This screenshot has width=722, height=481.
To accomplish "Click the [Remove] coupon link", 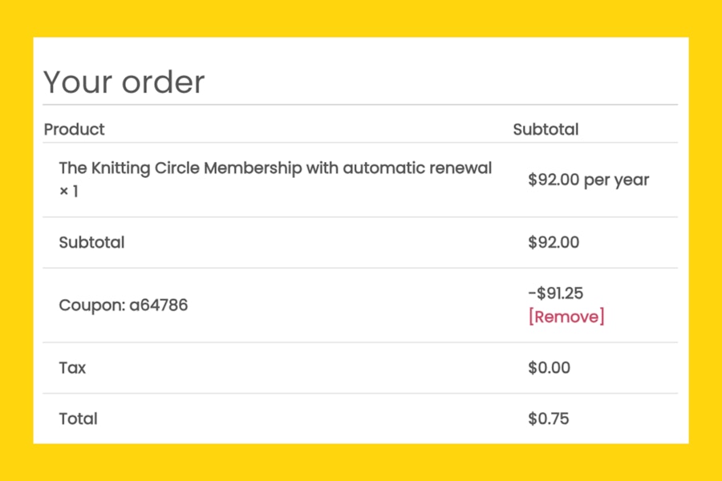I will (x=566, y=317).
